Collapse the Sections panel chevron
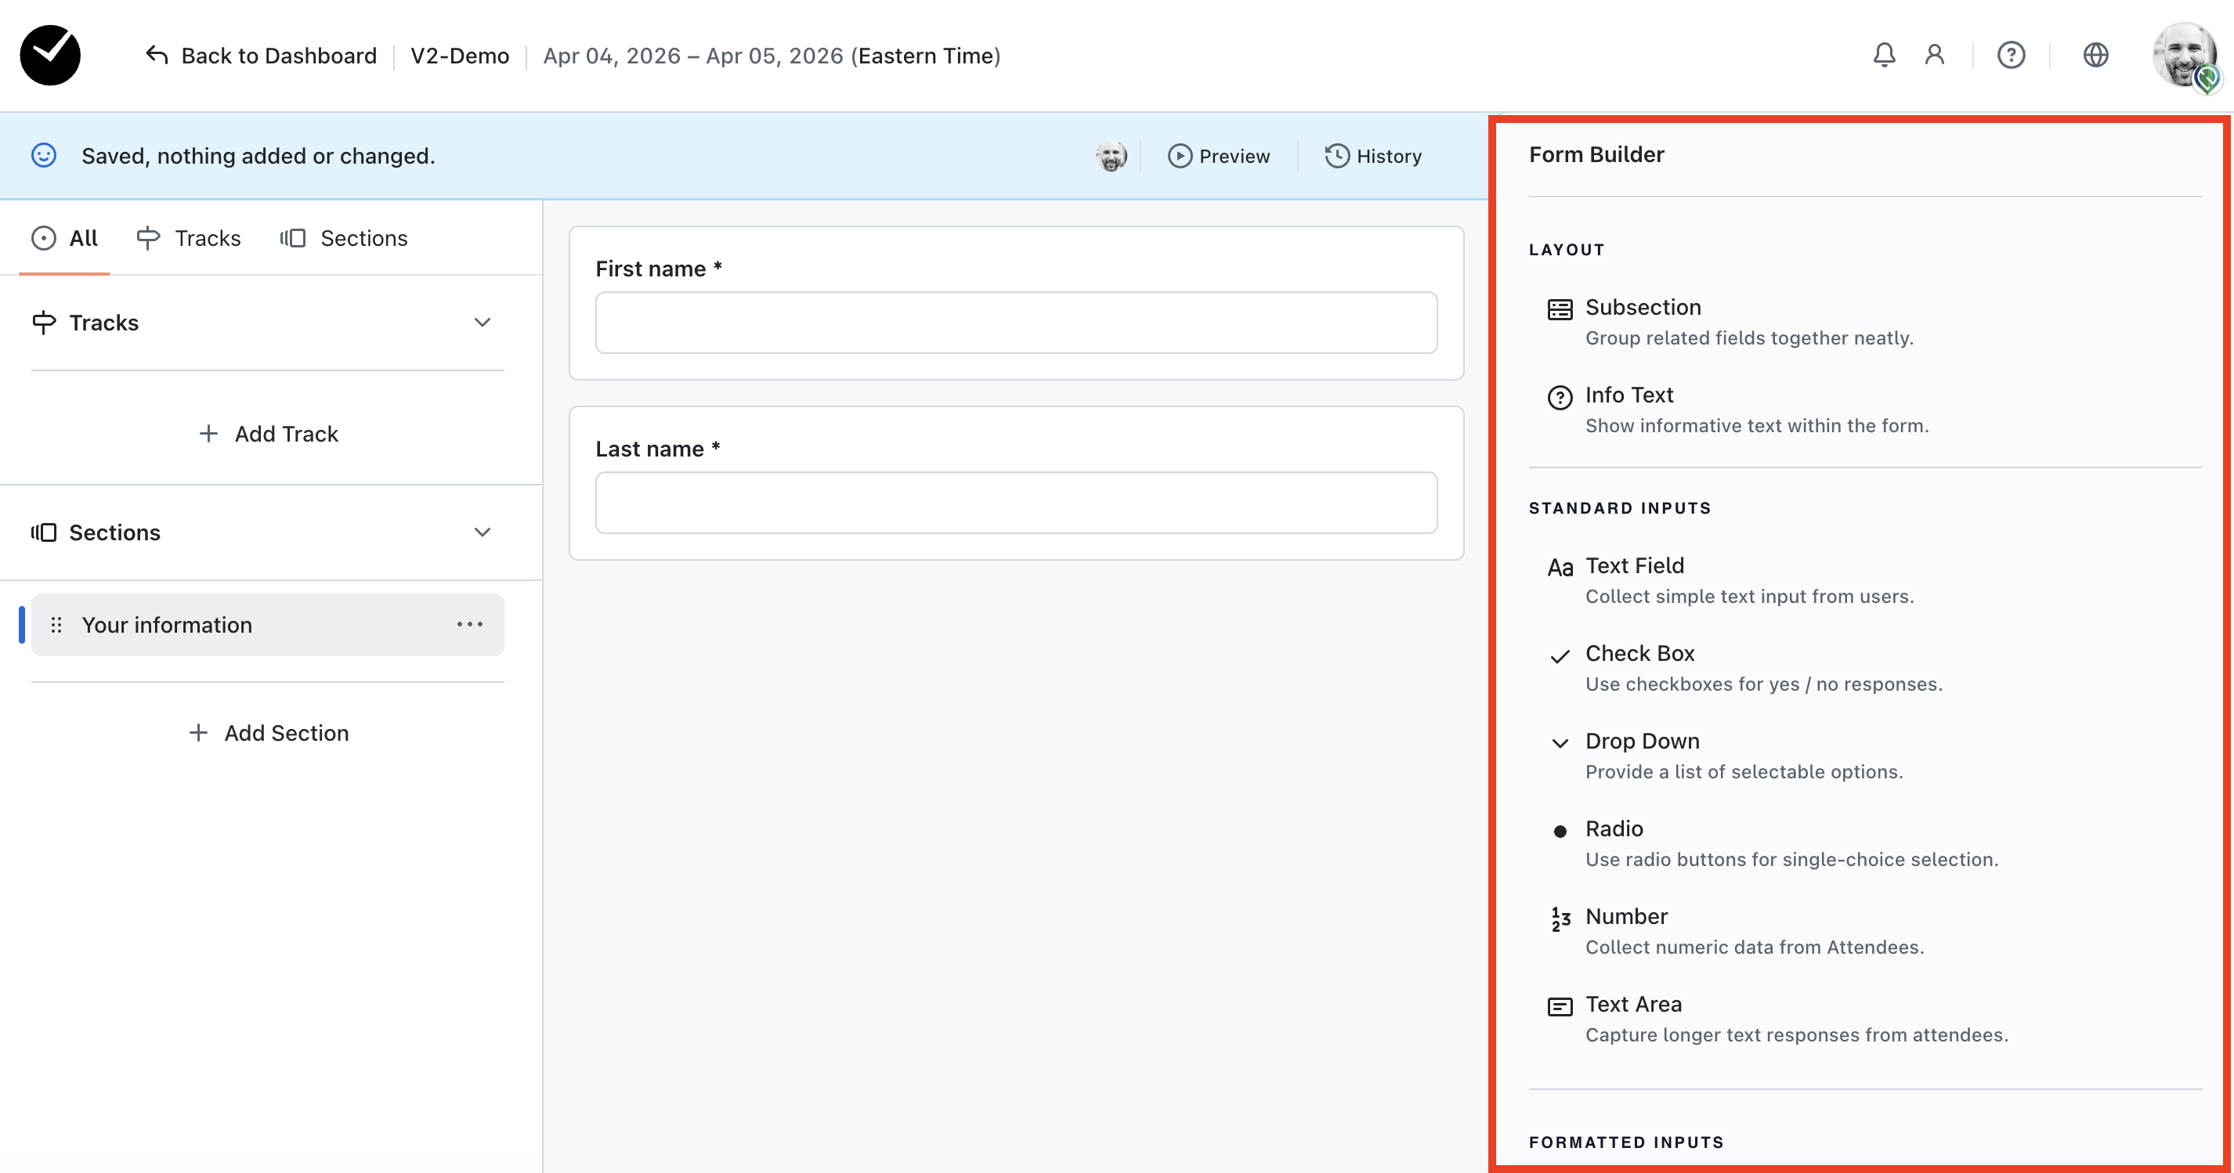Viewport: 2234px width, 1173px height. point(483,532)
